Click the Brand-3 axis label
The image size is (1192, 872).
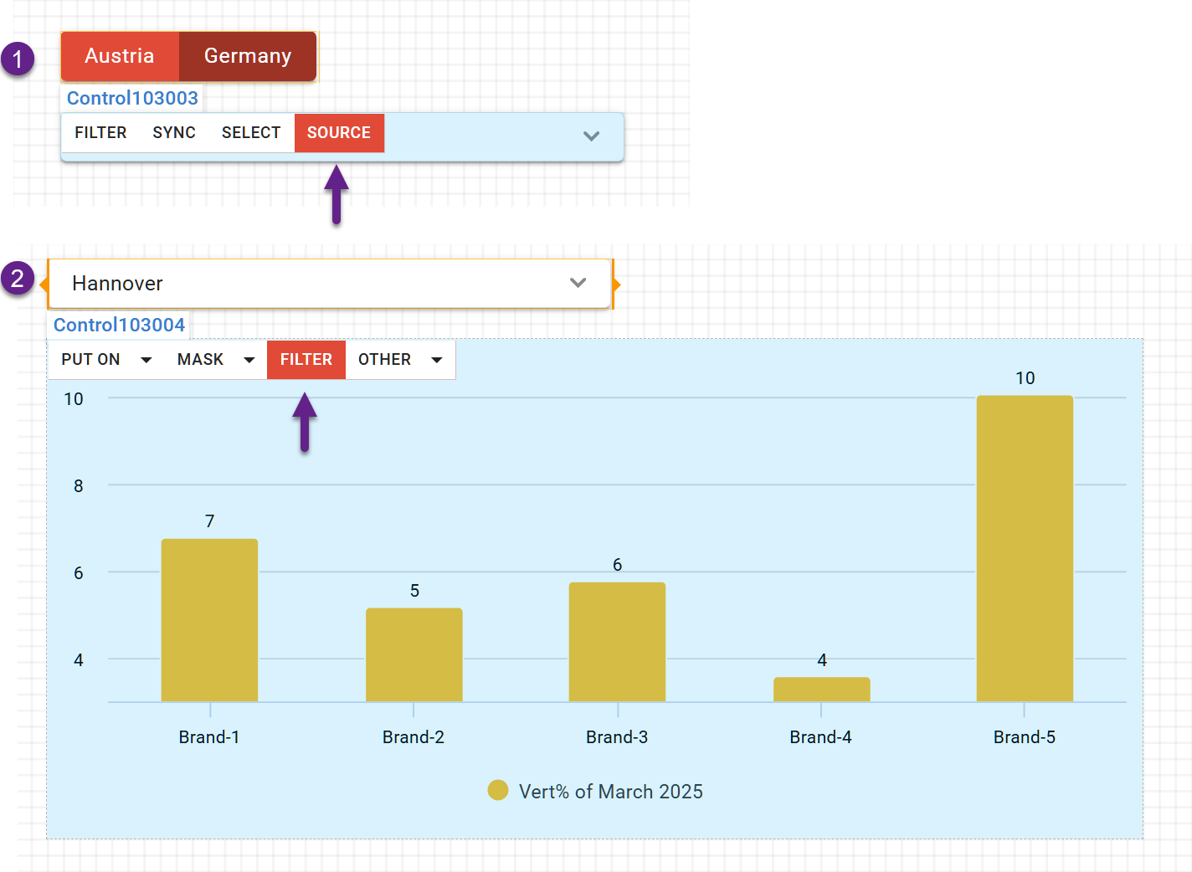[x=617, y=737]
